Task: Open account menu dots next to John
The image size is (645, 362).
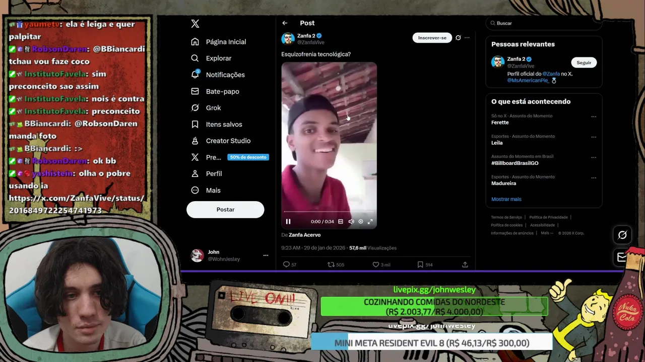Action: (266, 255)
